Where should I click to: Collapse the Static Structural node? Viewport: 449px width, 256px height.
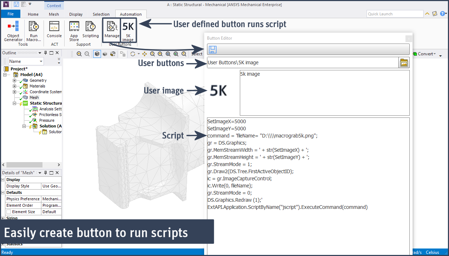[14, 103]
